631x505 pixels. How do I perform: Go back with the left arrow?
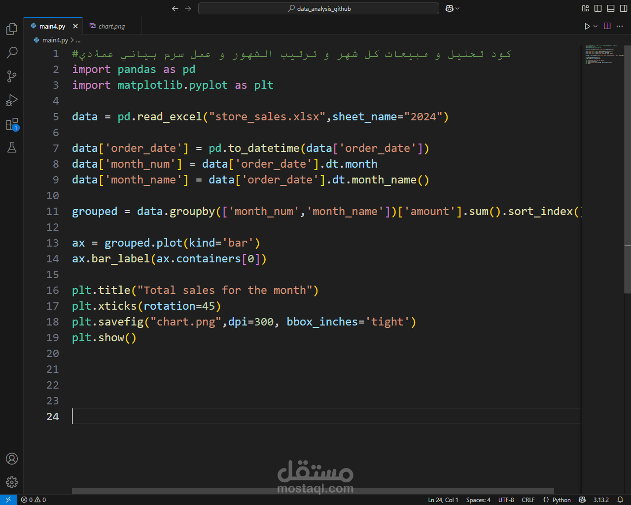coord(175,8)
